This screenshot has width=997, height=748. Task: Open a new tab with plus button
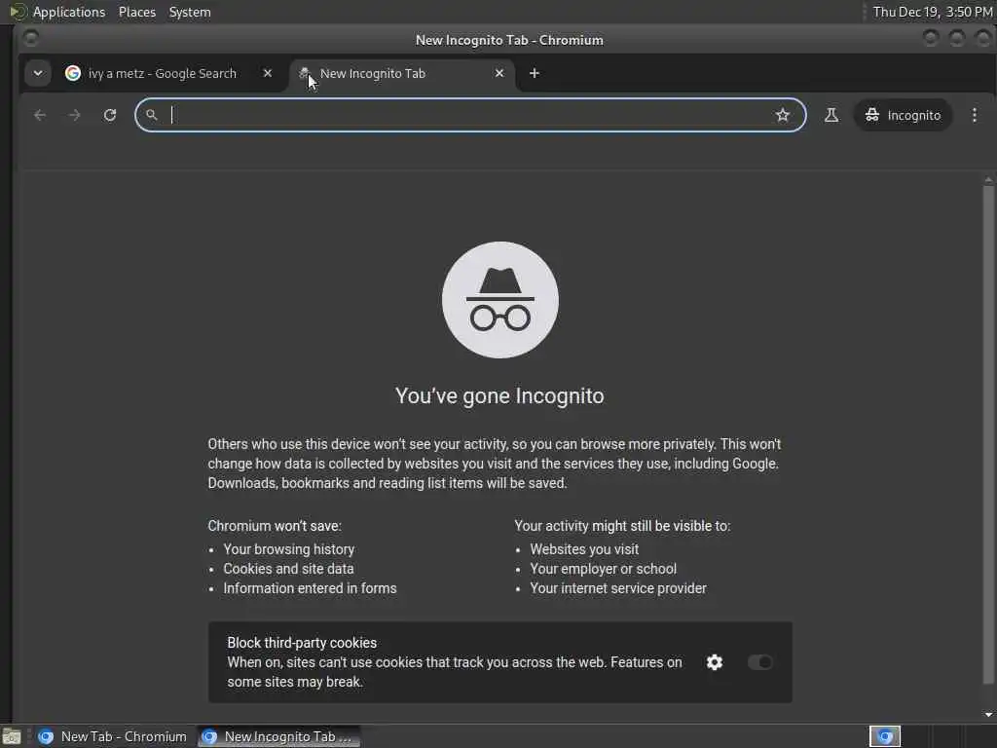(x=535, y=73)
